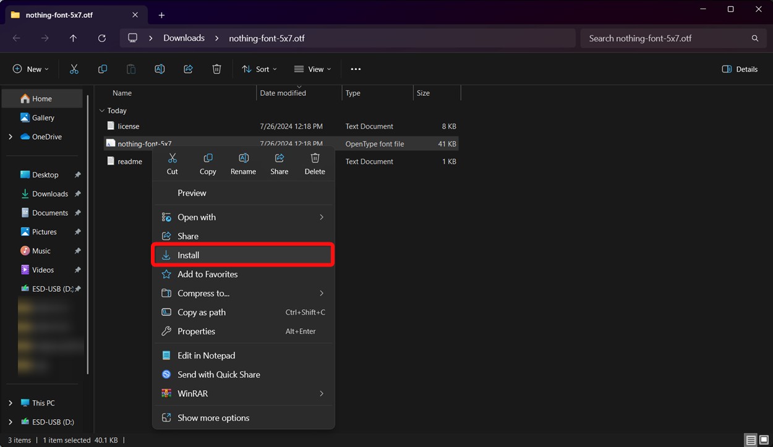Switch to large thumbnails view in status bar
This screenshot has height=447, width=773.
[764, 440]
